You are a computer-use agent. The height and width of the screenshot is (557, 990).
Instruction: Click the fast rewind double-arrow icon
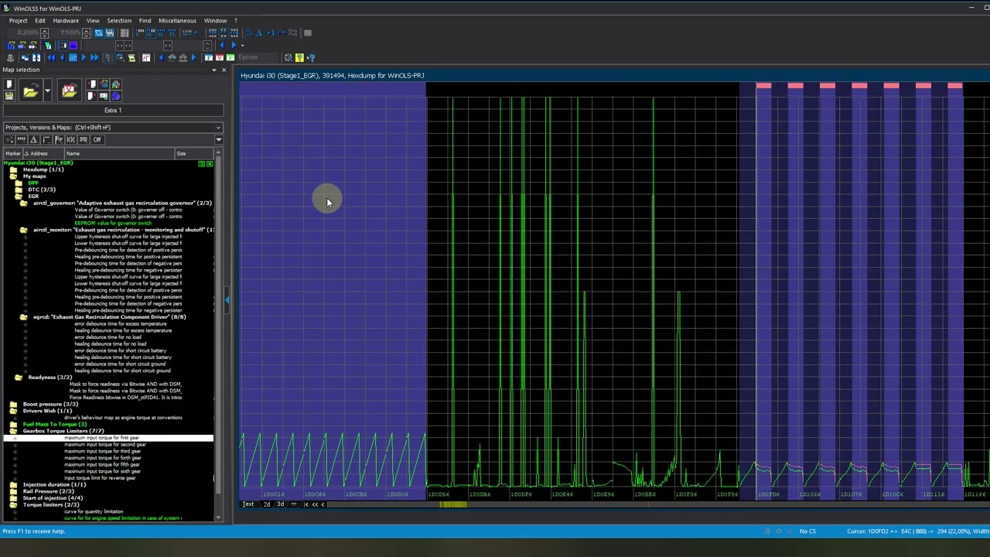click(x=51, y=57)
